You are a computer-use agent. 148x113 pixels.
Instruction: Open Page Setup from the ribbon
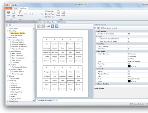13,14
